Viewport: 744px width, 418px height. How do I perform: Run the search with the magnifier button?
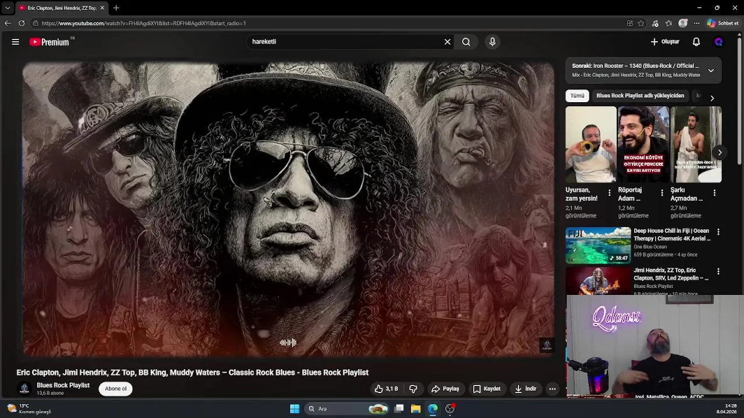466,42
